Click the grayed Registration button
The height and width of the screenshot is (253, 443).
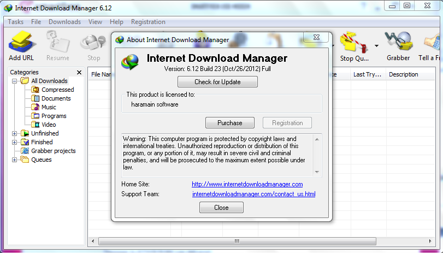click(287, 123)
